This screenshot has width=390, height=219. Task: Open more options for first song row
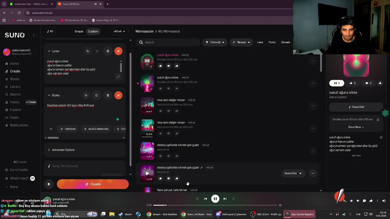pos(313,61)
